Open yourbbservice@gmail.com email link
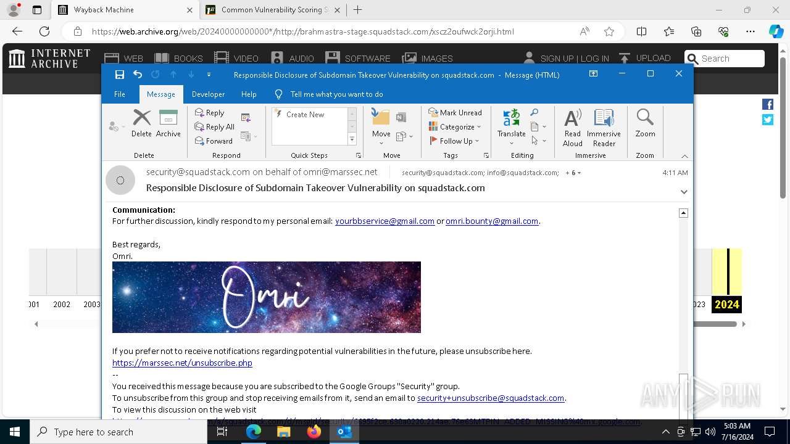This screenshot has height=444, width=790. click(385, 221)
